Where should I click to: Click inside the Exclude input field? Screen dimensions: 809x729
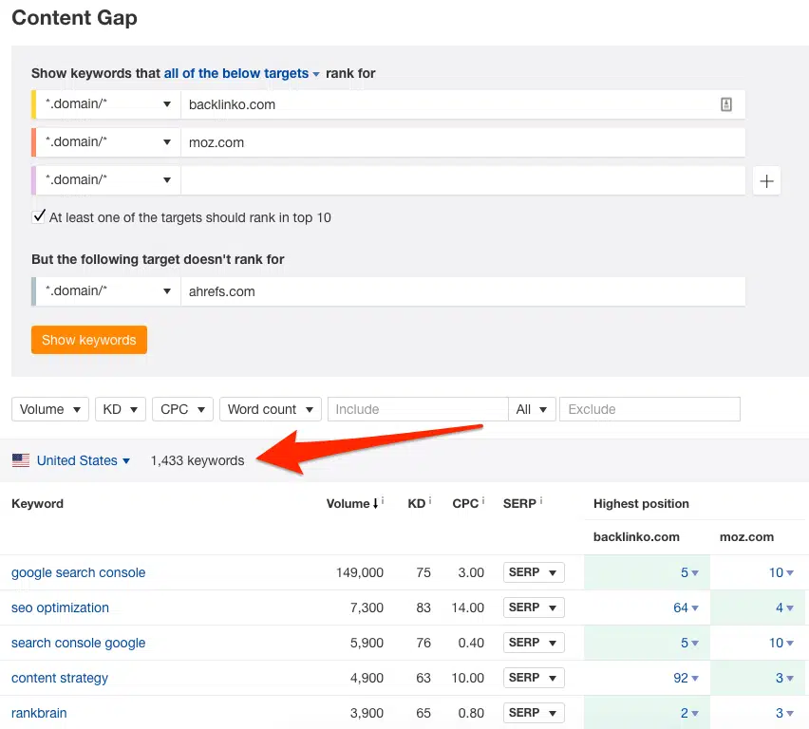pos(649,408)
